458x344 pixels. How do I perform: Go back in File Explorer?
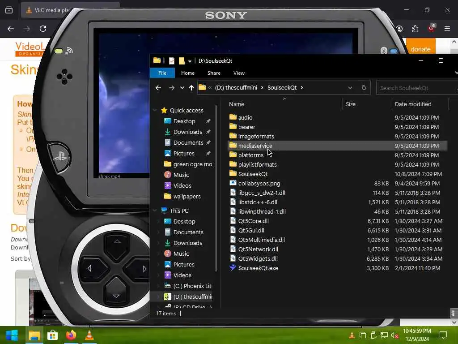pyautogui.click(x=158, y=87)
